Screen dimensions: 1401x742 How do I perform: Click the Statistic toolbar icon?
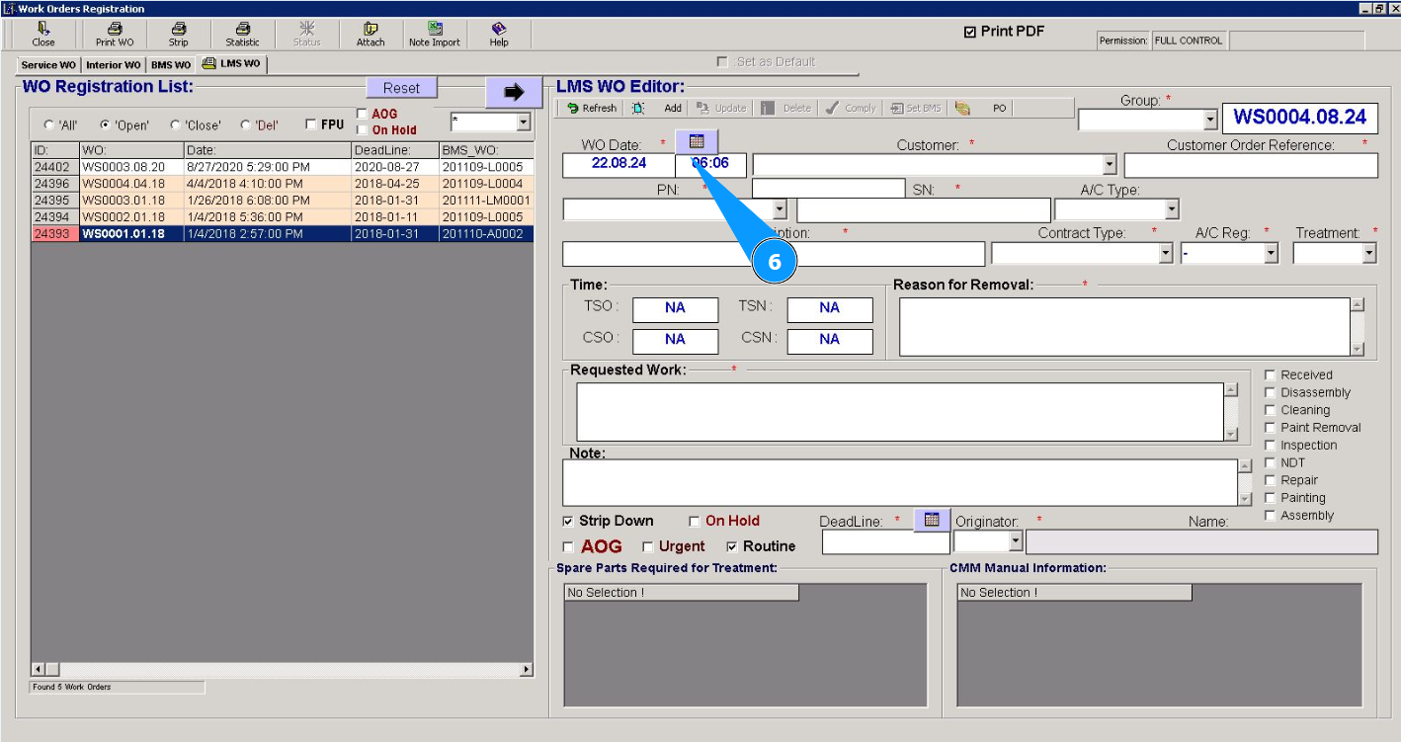(242, 35)
